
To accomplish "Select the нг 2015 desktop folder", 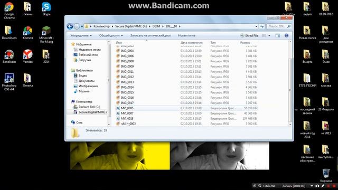I will tap(326, 128).
